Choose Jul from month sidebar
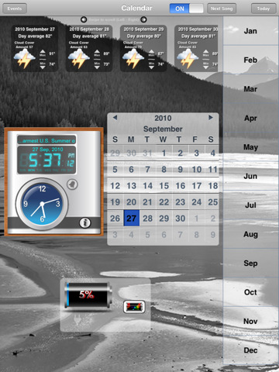Viewport: 279px width, 372px height. point(250,205)
